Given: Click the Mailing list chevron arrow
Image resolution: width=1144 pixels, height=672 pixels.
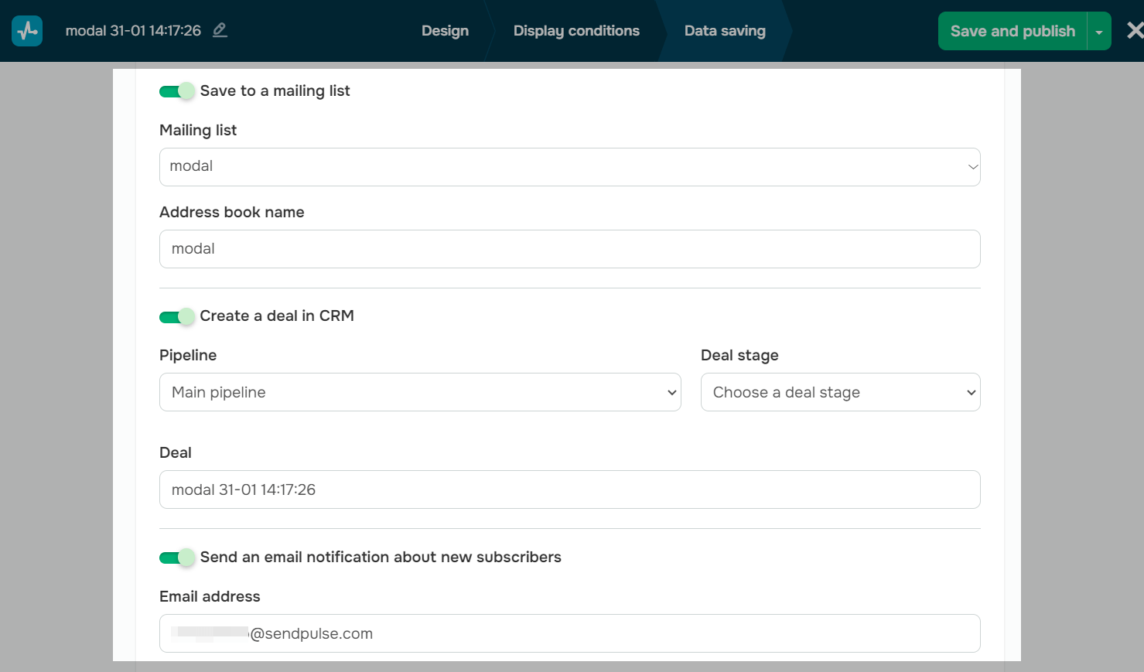Looking at the screenshot, I should point(973,167).
